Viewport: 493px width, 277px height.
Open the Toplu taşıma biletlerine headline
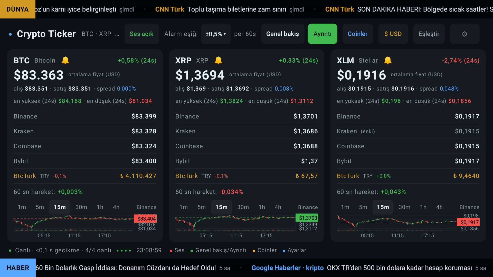[x=237, y=9]
